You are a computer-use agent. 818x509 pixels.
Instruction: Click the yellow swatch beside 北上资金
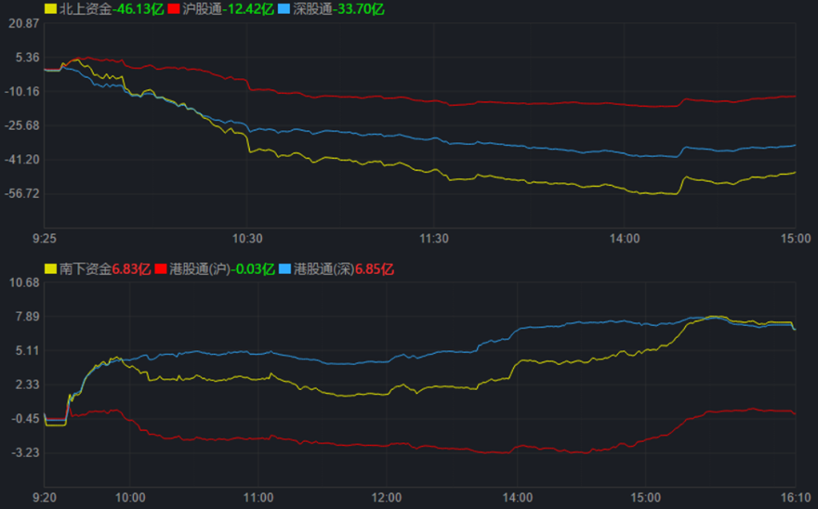pos(50,8)
